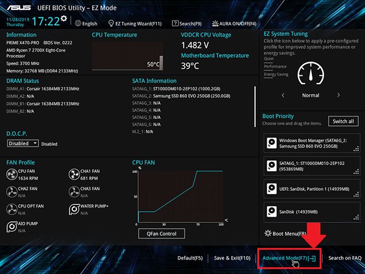Screen dimensions: 365x274
Task: Select Windows Boot Manager boot entry
Action: (x=311, y=143)
